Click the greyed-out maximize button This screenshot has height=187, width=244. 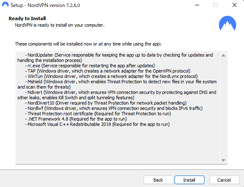click(216, 5)
